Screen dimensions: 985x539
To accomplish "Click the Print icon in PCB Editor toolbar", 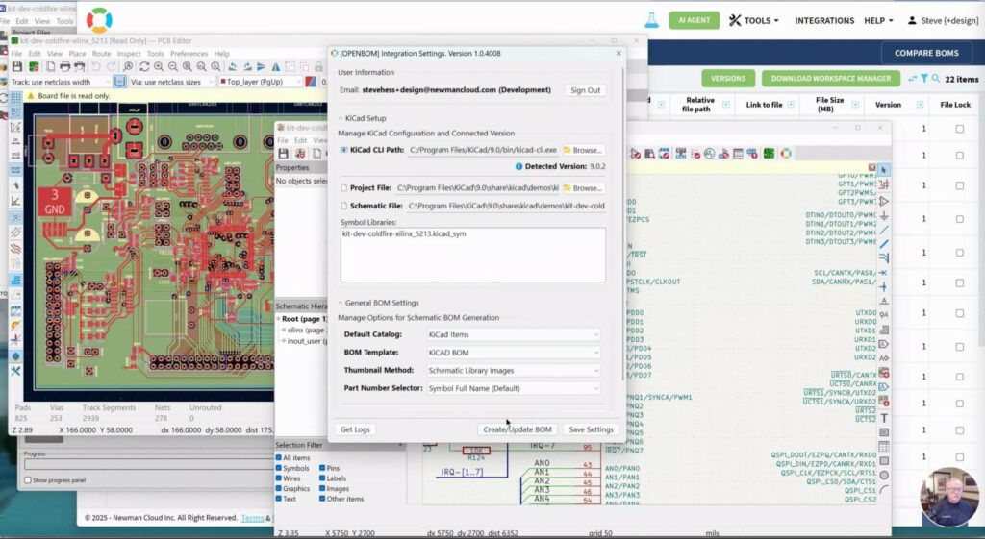I will [64, 66].
